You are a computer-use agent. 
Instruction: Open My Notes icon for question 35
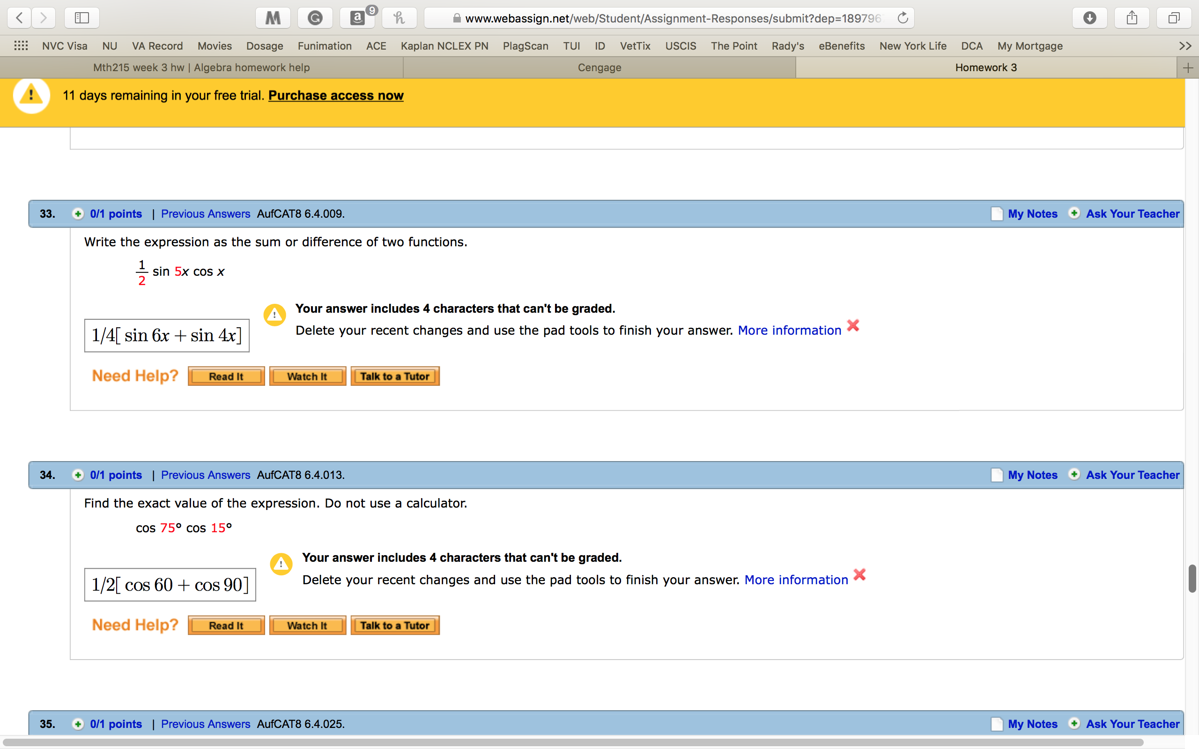pos(997,724)
